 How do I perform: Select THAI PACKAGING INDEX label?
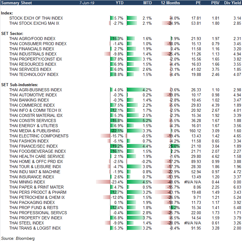(32, 202)
